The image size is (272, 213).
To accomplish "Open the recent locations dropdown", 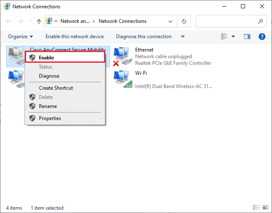I will 30,21.
